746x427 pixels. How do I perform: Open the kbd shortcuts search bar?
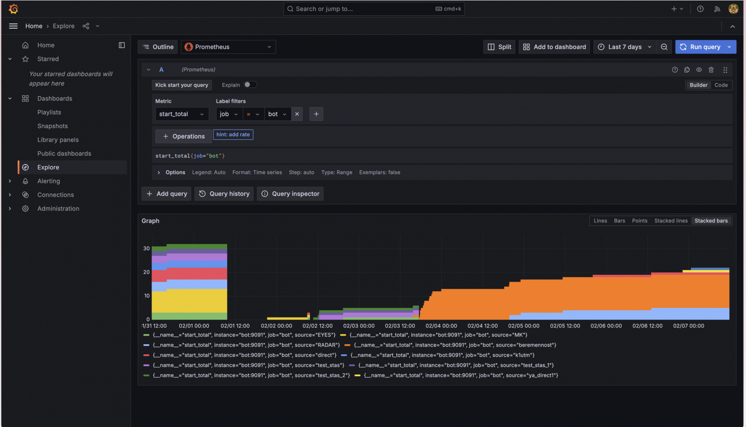(374, 9)
